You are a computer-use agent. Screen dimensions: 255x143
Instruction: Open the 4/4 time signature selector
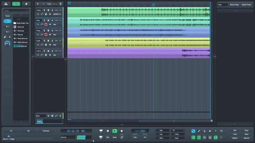click(145, 137)
